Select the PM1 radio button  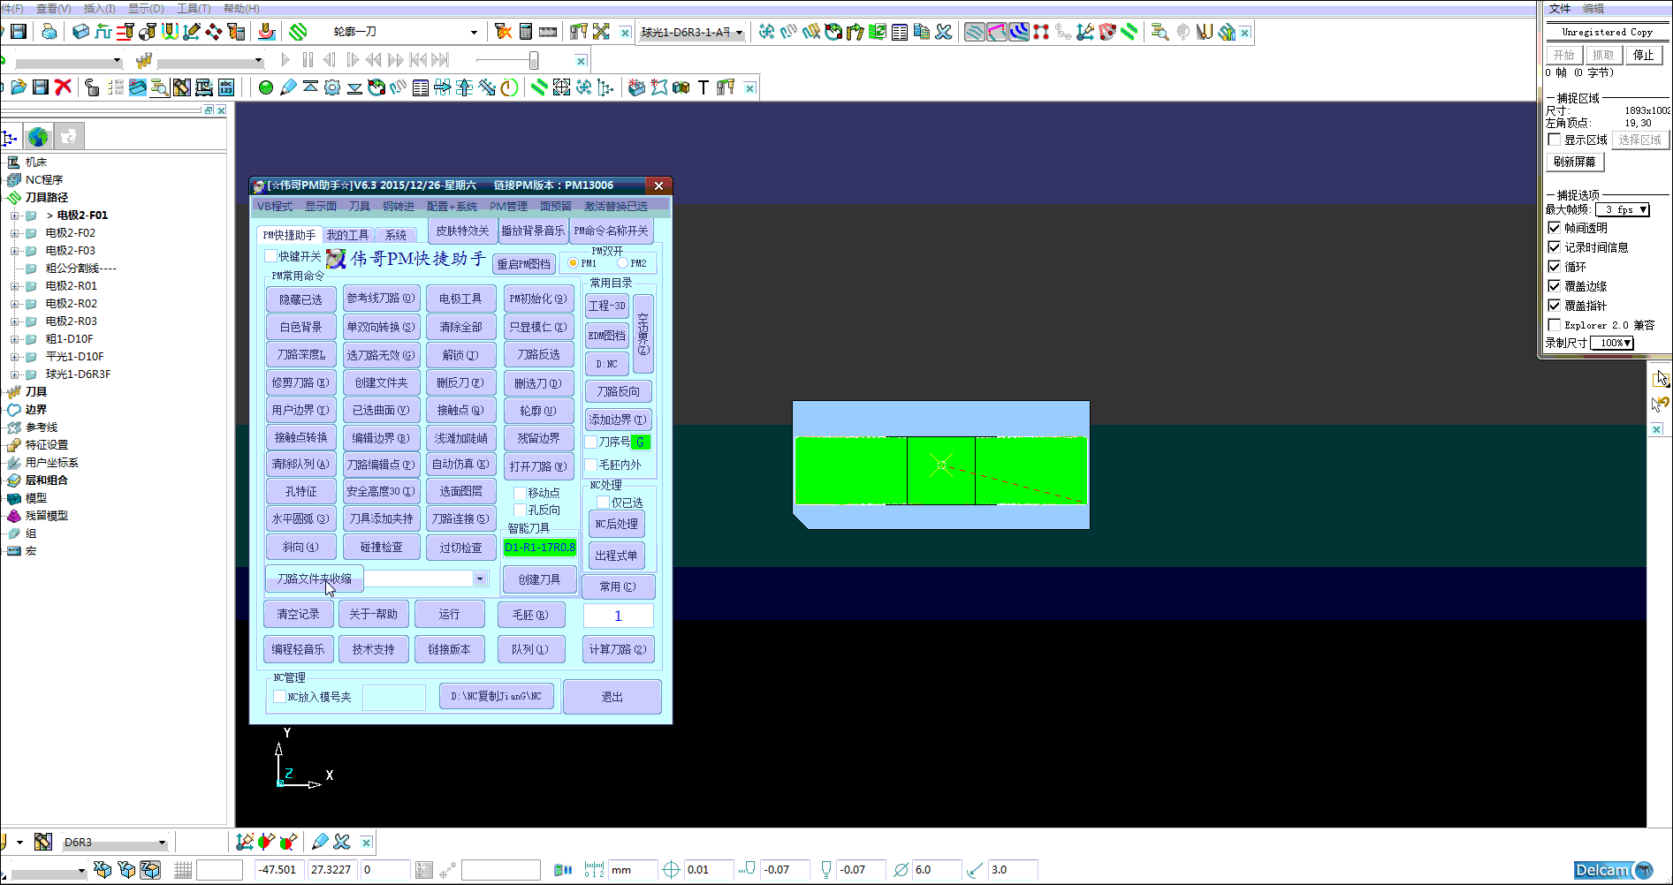pos(573,263)
